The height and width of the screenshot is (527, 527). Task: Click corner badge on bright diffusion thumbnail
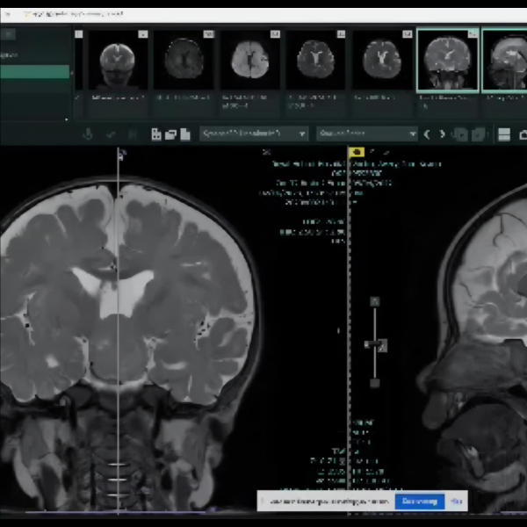pos(275,34)
